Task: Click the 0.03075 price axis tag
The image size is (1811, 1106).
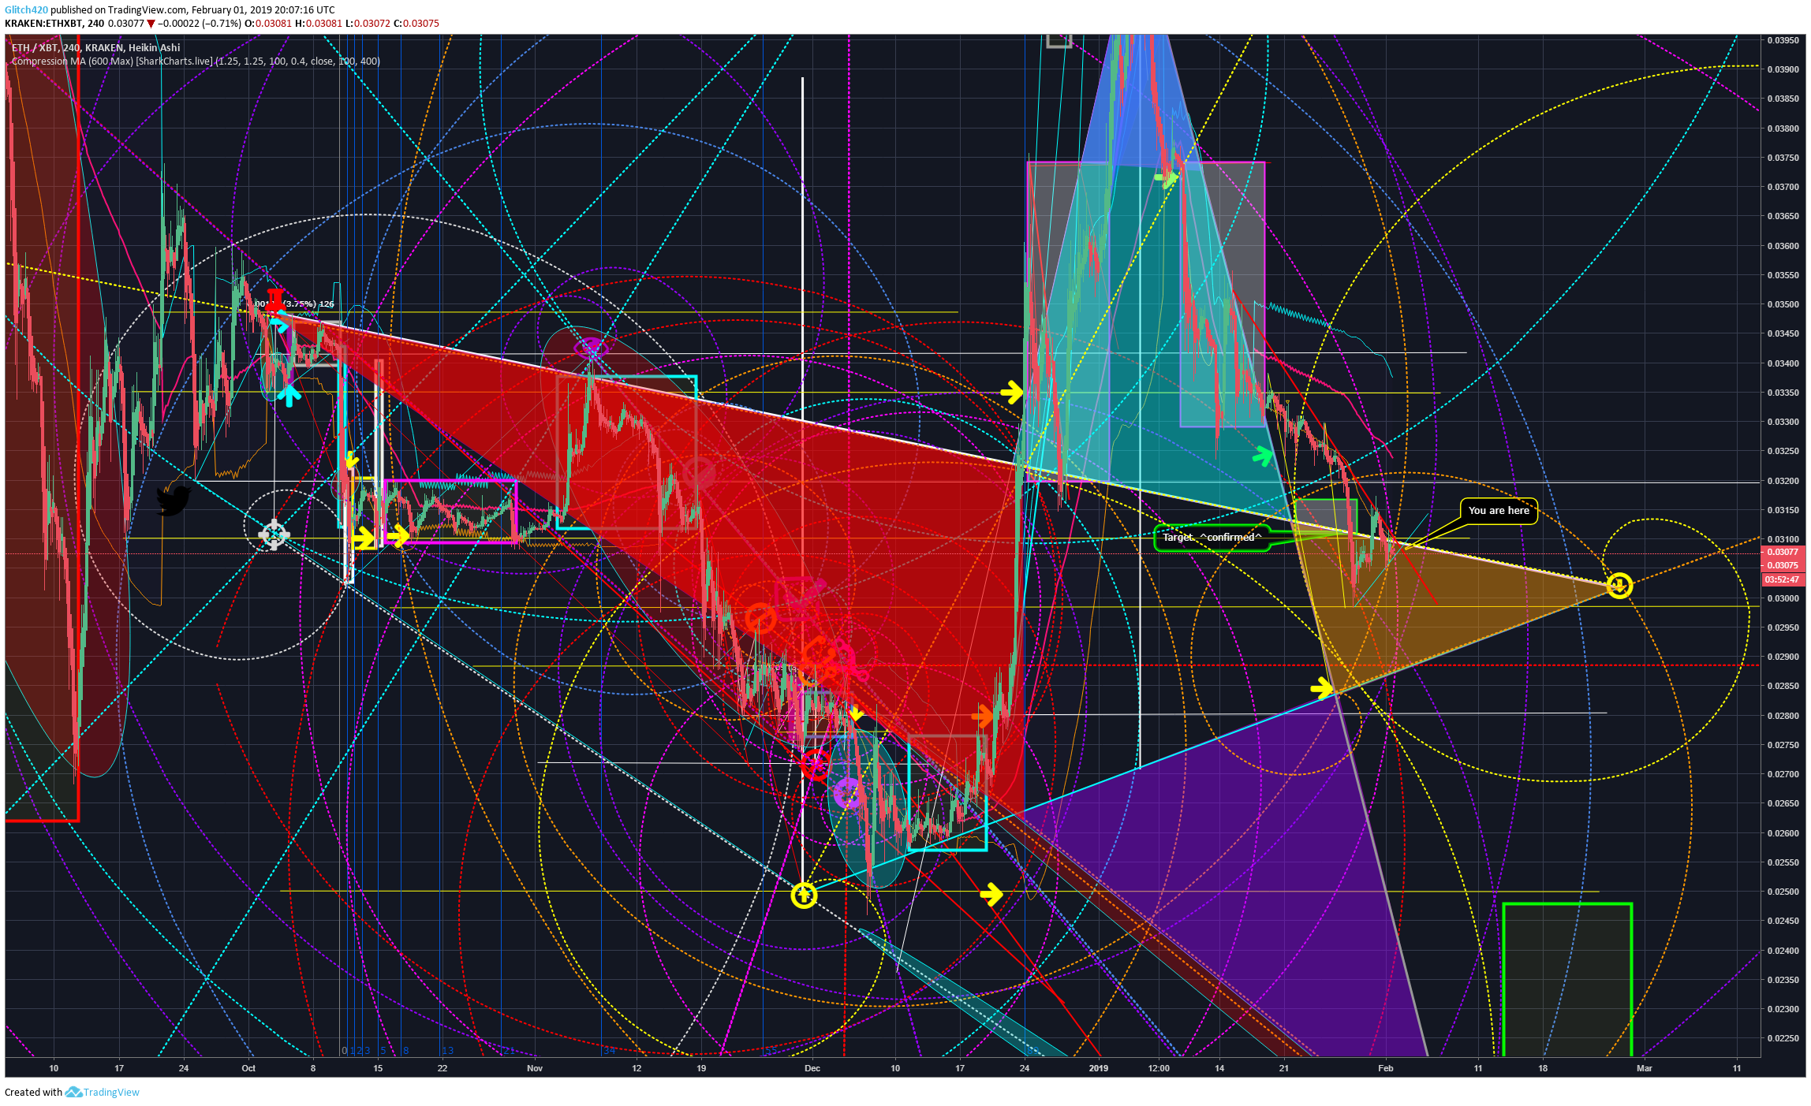Action: tap(1783, 565)
